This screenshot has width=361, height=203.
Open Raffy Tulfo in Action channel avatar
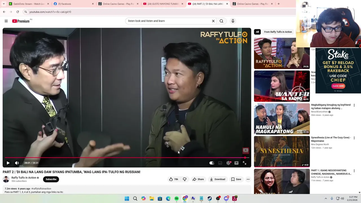tap(6, 179)
